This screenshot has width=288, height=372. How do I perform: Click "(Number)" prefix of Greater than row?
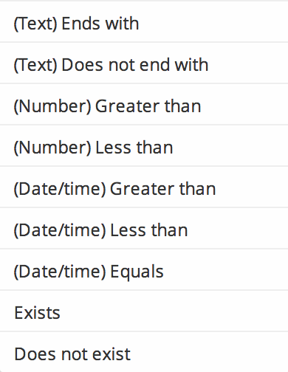pos(52,107)
